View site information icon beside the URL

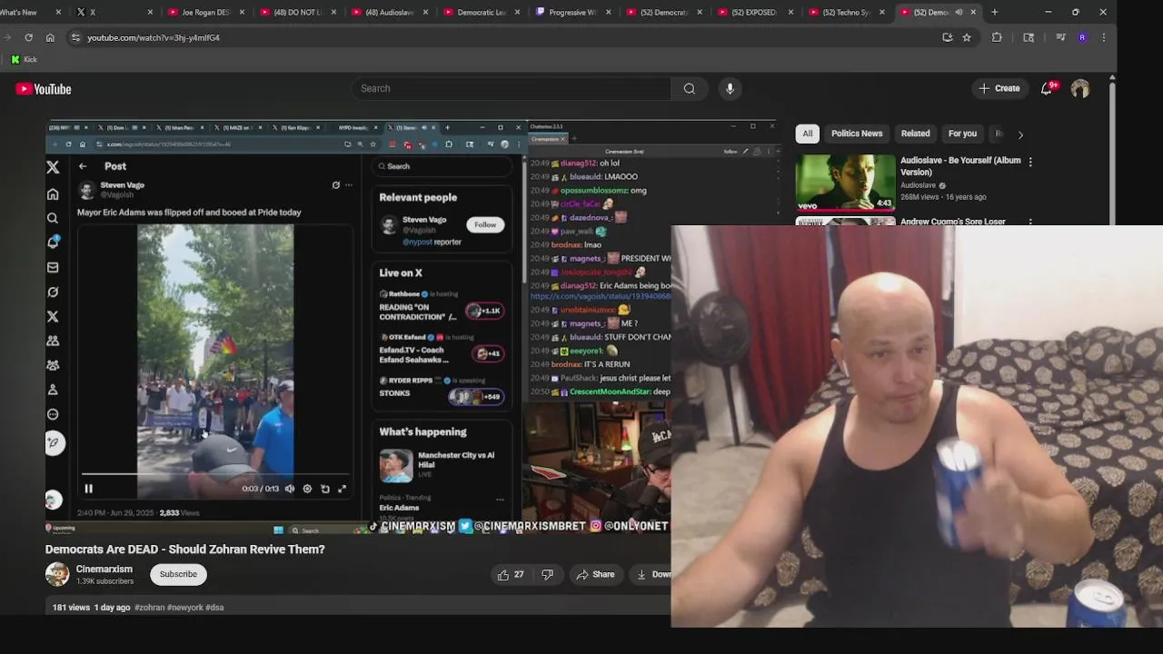pyautogui.click(x=75, y=37)
